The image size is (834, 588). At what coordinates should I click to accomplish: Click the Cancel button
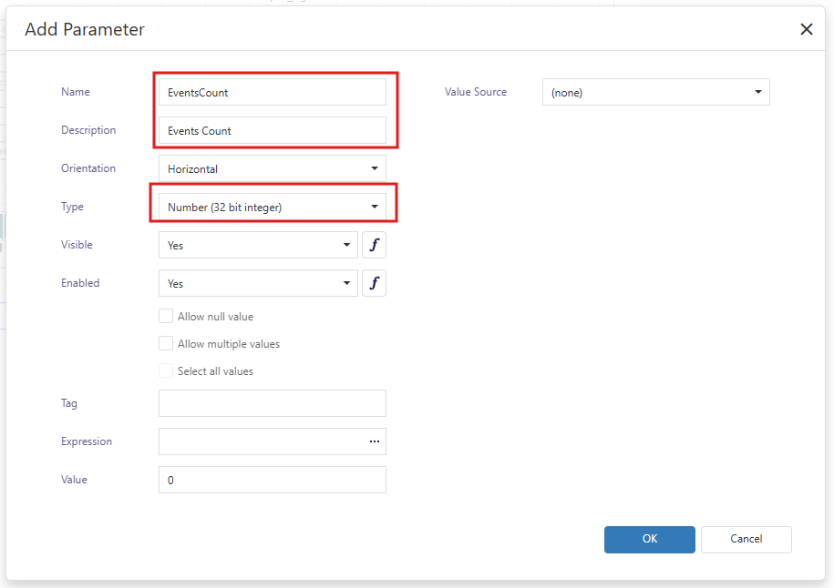[746, 539]
